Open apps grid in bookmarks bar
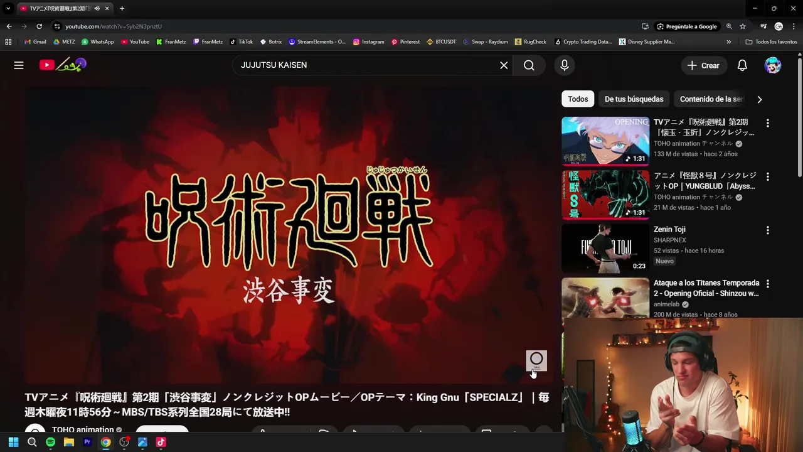The height and width of the screenshot is (452, 803). coord(8,42)
